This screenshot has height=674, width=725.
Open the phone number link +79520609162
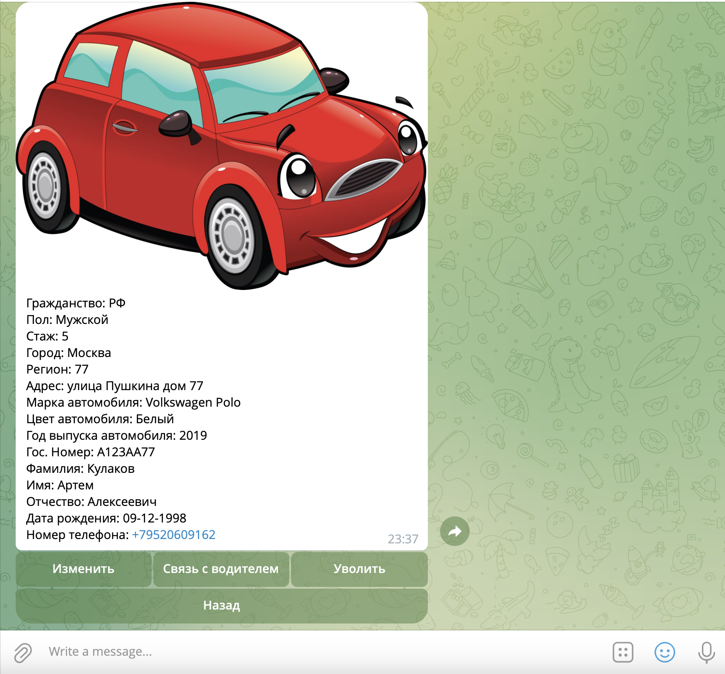173,535
